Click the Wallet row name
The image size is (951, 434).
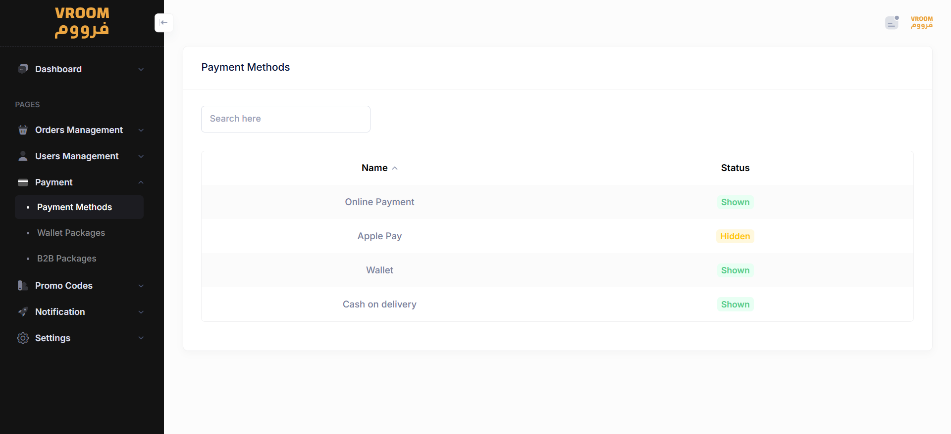click(379, 270)
